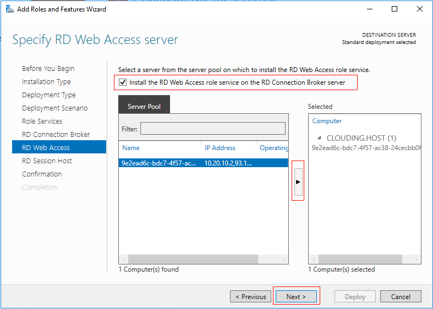Click the Cancel button
The height and width of the screenshot is (309, 433).
click(x=401, y=296)
